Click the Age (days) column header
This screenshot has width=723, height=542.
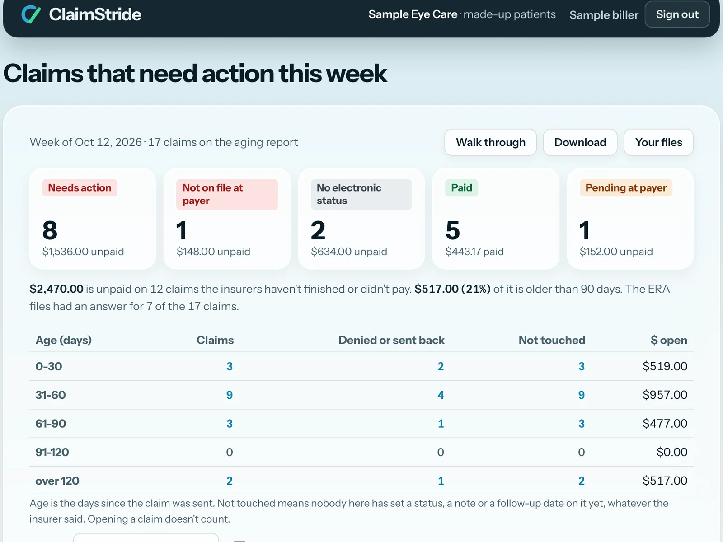tap(64, 340)
